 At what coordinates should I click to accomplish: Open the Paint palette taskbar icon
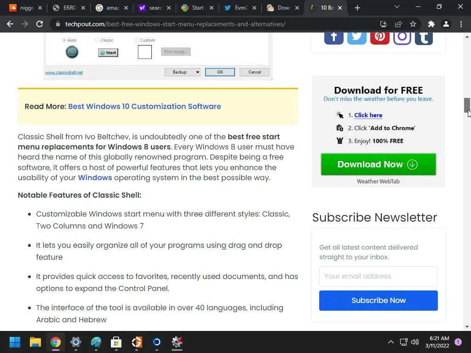click(96, 342)
